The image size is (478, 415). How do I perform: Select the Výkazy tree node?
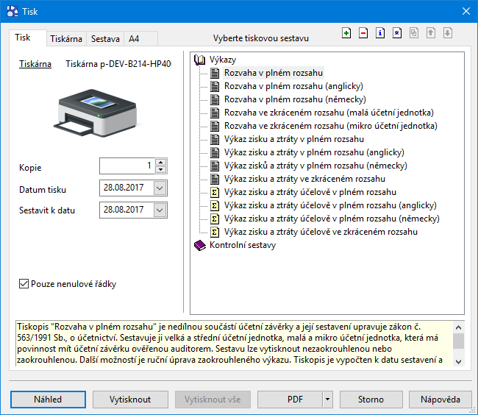[223, 60]
